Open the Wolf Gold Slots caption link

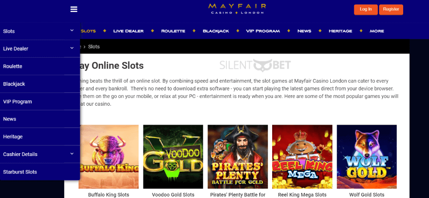tap(367, 195)
